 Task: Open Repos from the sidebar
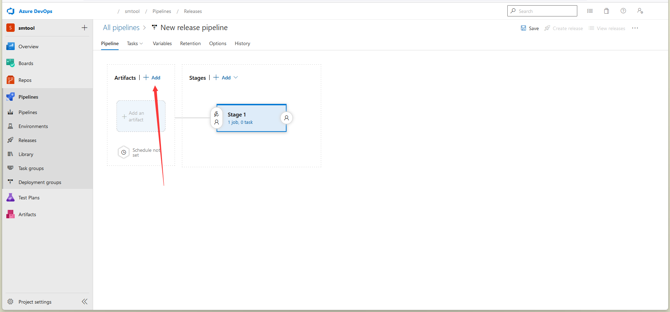24,80
